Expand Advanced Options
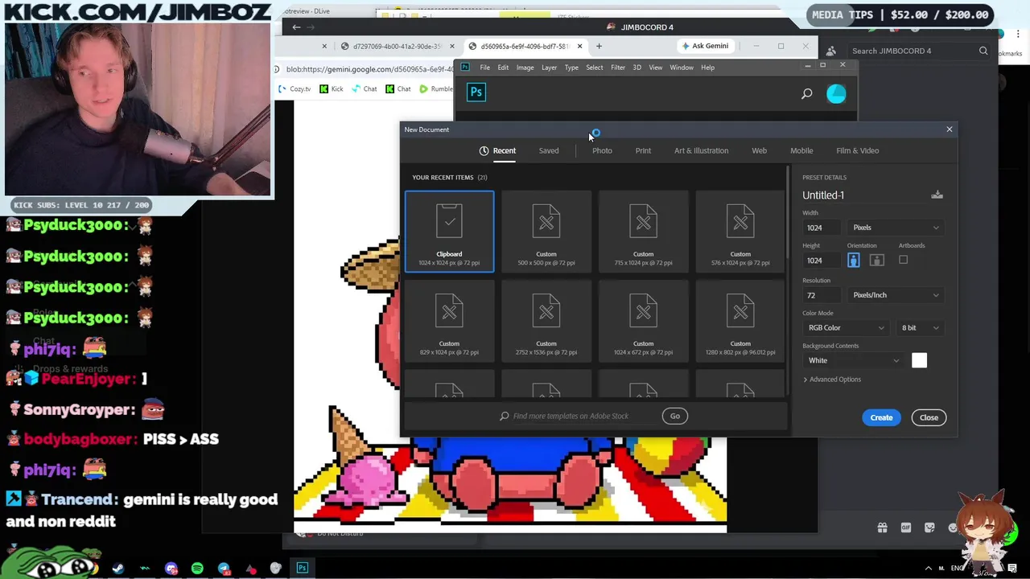The height and width of the screenshot is (579, 1030). 832,380
